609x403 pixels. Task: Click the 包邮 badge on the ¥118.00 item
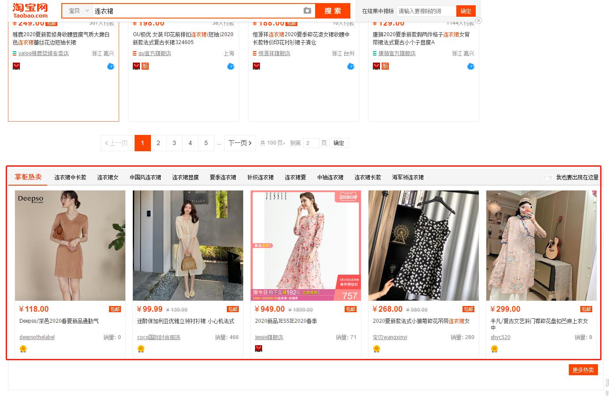click(x=115, y=309)
